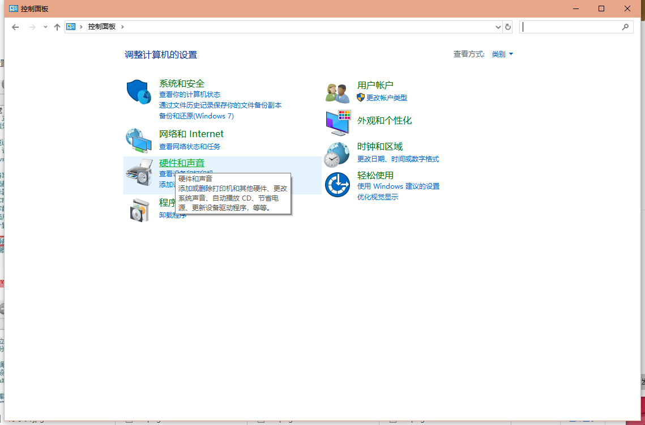Open 备份和还原(Windows 7) link

coord(196,116)
